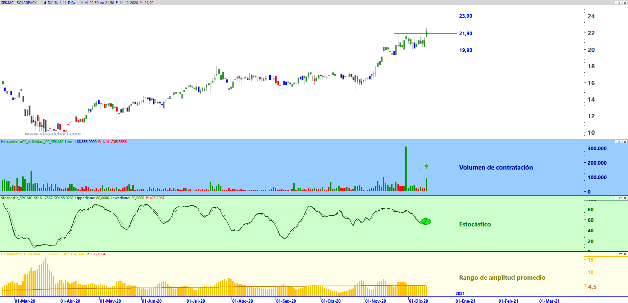
Task: Minimize the MediaATR5 indicator panel
Action: 617,254
